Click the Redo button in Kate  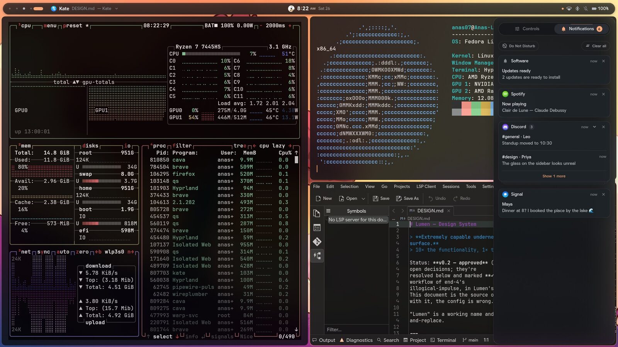pos(462,199)
